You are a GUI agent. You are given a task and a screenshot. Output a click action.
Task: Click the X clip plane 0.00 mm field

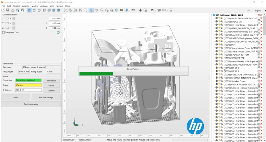click(x=54, y=19)
